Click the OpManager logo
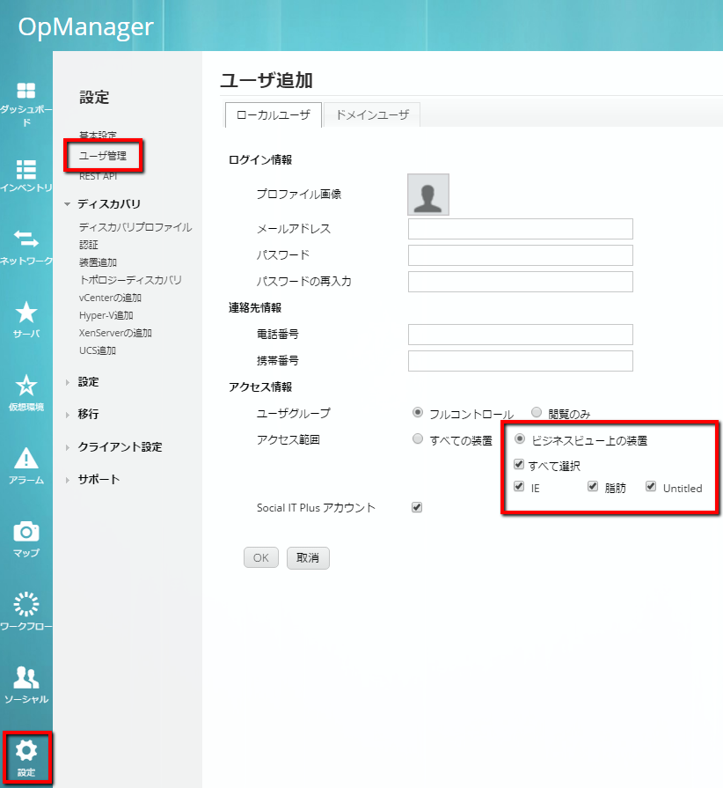 click(85, 27)
